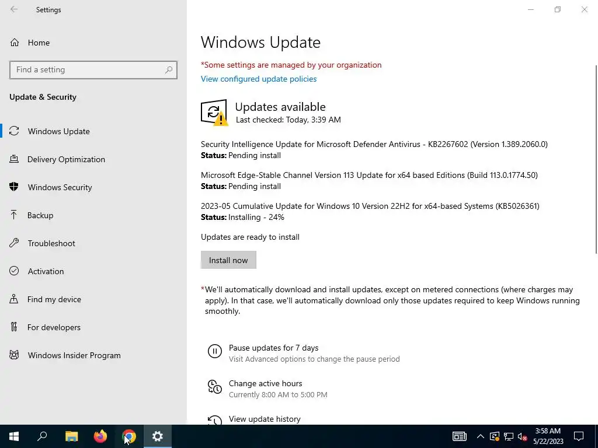Click the Settings gear on the taskbar
This screenshot has height=448, width=598.
(x=158, y=436)
